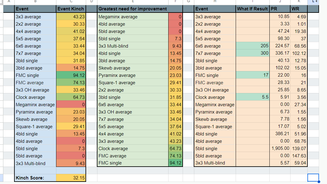Click the WR value 139.07
This screenshot has height=184, width=327.
[x=299, y=149]
